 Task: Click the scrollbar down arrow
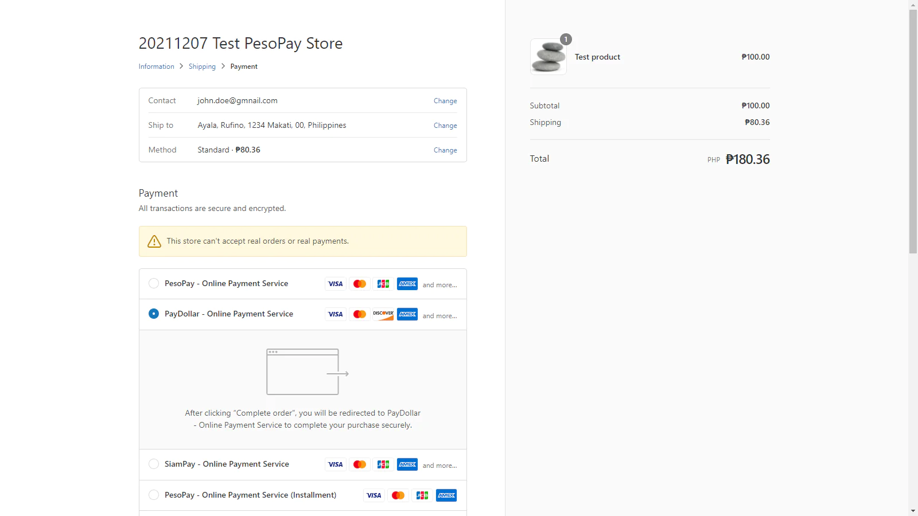(913, 511)
